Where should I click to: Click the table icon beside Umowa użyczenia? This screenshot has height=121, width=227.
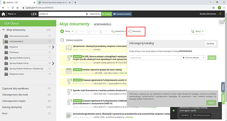[x=69, y=71]
